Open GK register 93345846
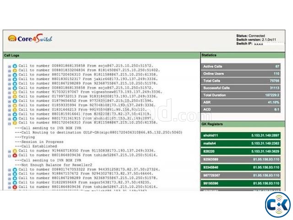This screenshot has width=293, height=220. [x=241, y=167]
